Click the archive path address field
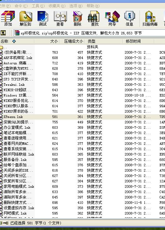Viewport: 165px width, 230px height. coord(89,33)
